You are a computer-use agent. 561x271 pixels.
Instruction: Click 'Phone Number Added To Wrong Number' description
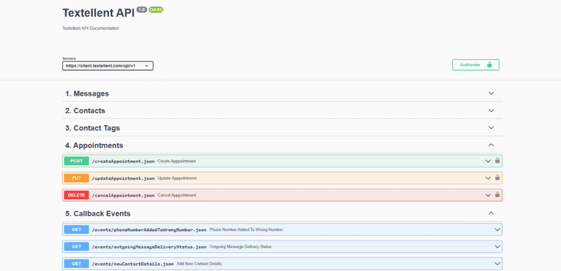[246, 229]
